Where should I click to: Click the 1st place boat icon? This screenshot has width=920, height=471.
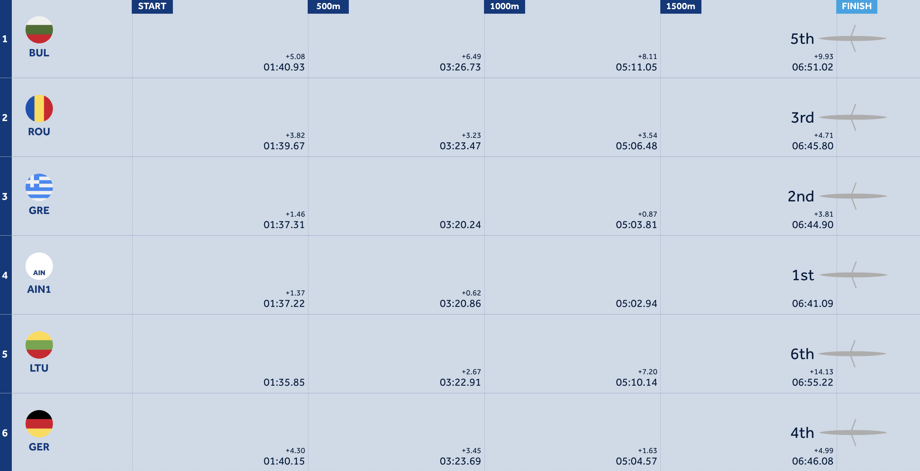point(853,275)
